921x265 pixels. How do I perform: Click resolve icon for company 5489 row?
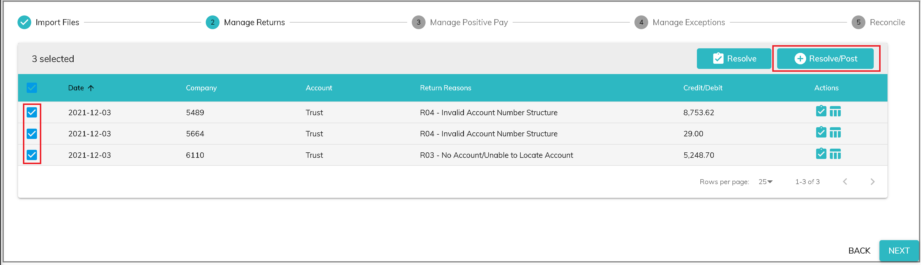coord(821,111)
